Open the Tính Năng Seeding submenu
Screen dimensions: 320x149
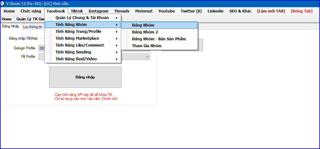(x=73, y=52)
